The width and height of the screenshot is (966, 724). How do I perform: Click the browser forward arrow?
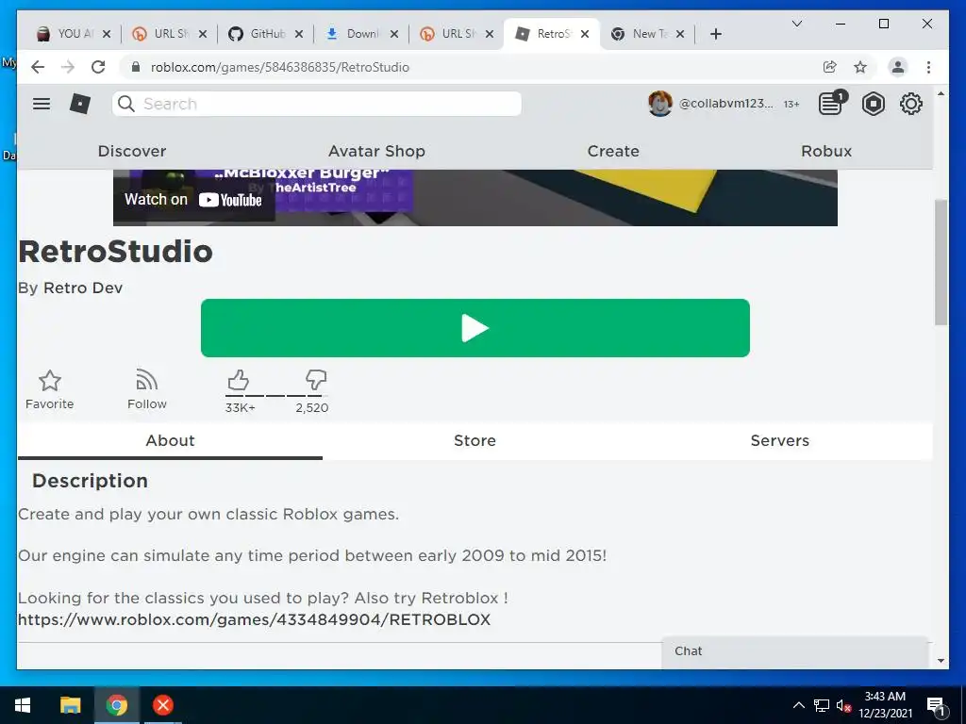pyautogui.click(x=68, y=67)
